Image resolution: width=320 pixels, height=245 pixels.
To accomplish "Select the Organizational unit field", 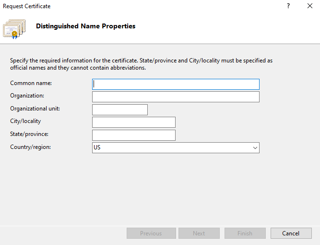I will [119, 110].
